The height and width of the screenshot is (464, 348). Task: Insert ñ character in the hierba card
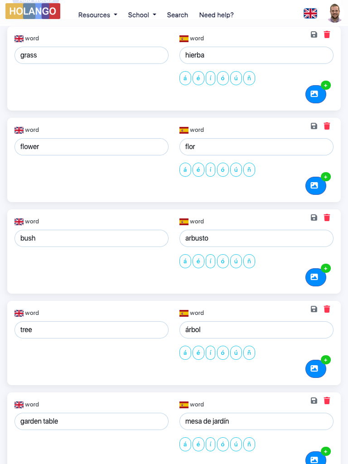pos(249,78)
